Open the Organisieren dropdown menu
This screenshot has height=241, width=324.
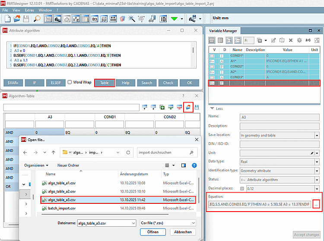[36, 165]
